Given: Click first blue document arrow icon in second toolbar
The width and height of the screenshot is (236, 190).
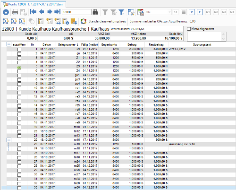Looking at the screenshot, I should pyautogui.click(x=6, y=21).
